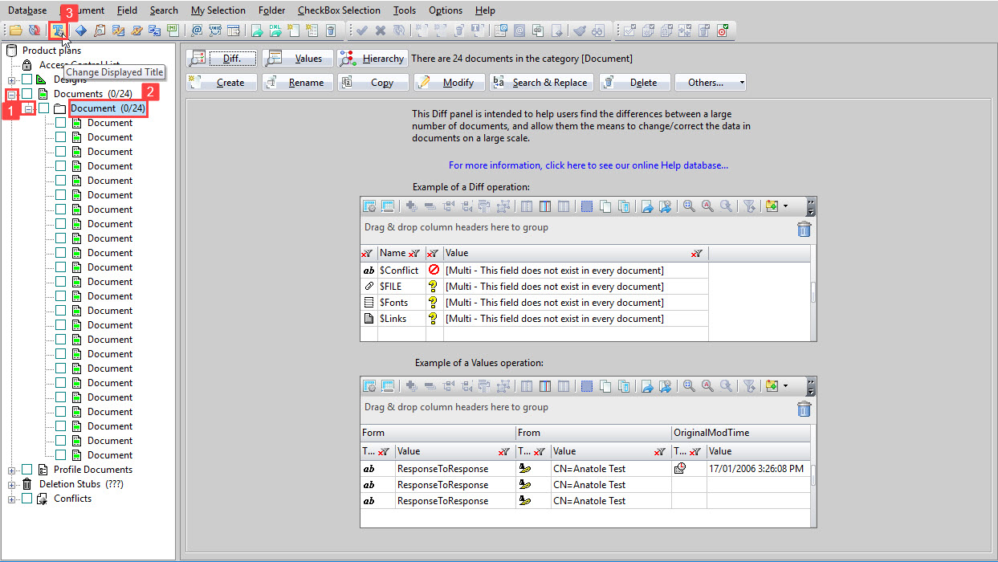Switch to the Values panel button
The width and height of the screenshot is (998, 562).
pos(297,58)
